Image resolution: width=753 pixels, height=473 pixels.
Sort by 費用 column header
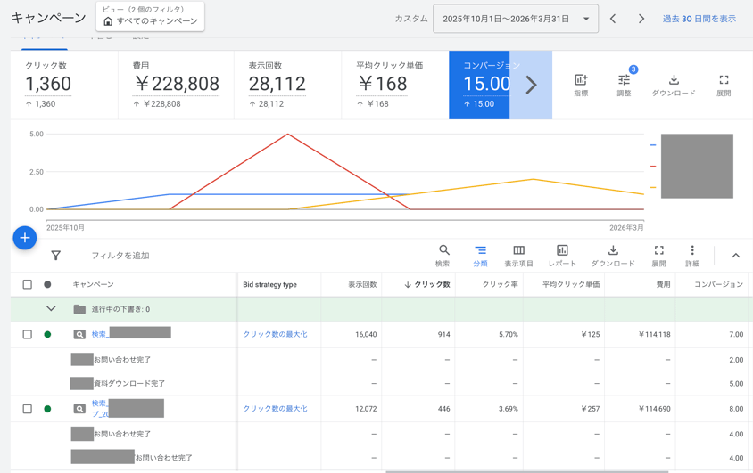click(x=663, y=284)
